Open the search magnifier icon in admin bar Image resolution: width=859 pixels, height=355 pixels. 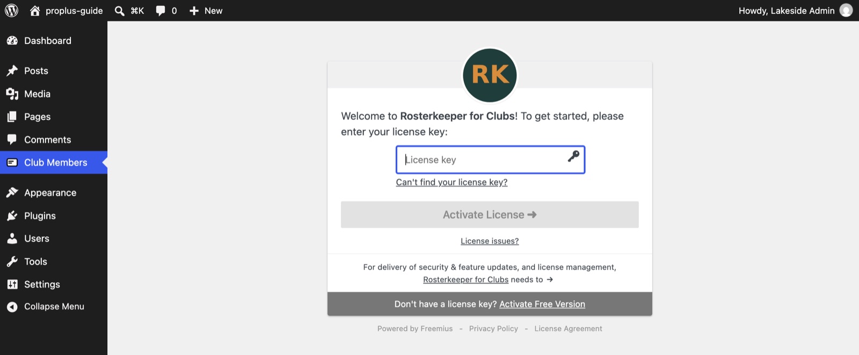pos(120,11)
